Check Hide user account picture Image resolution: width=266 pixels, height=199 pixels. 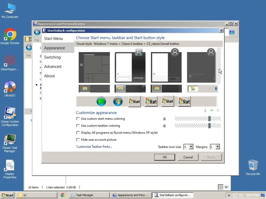78,140
